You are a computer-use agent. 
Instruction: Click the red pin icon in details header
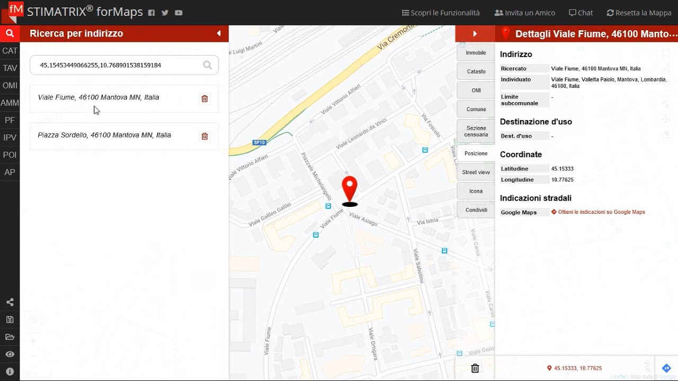(505, 33)
